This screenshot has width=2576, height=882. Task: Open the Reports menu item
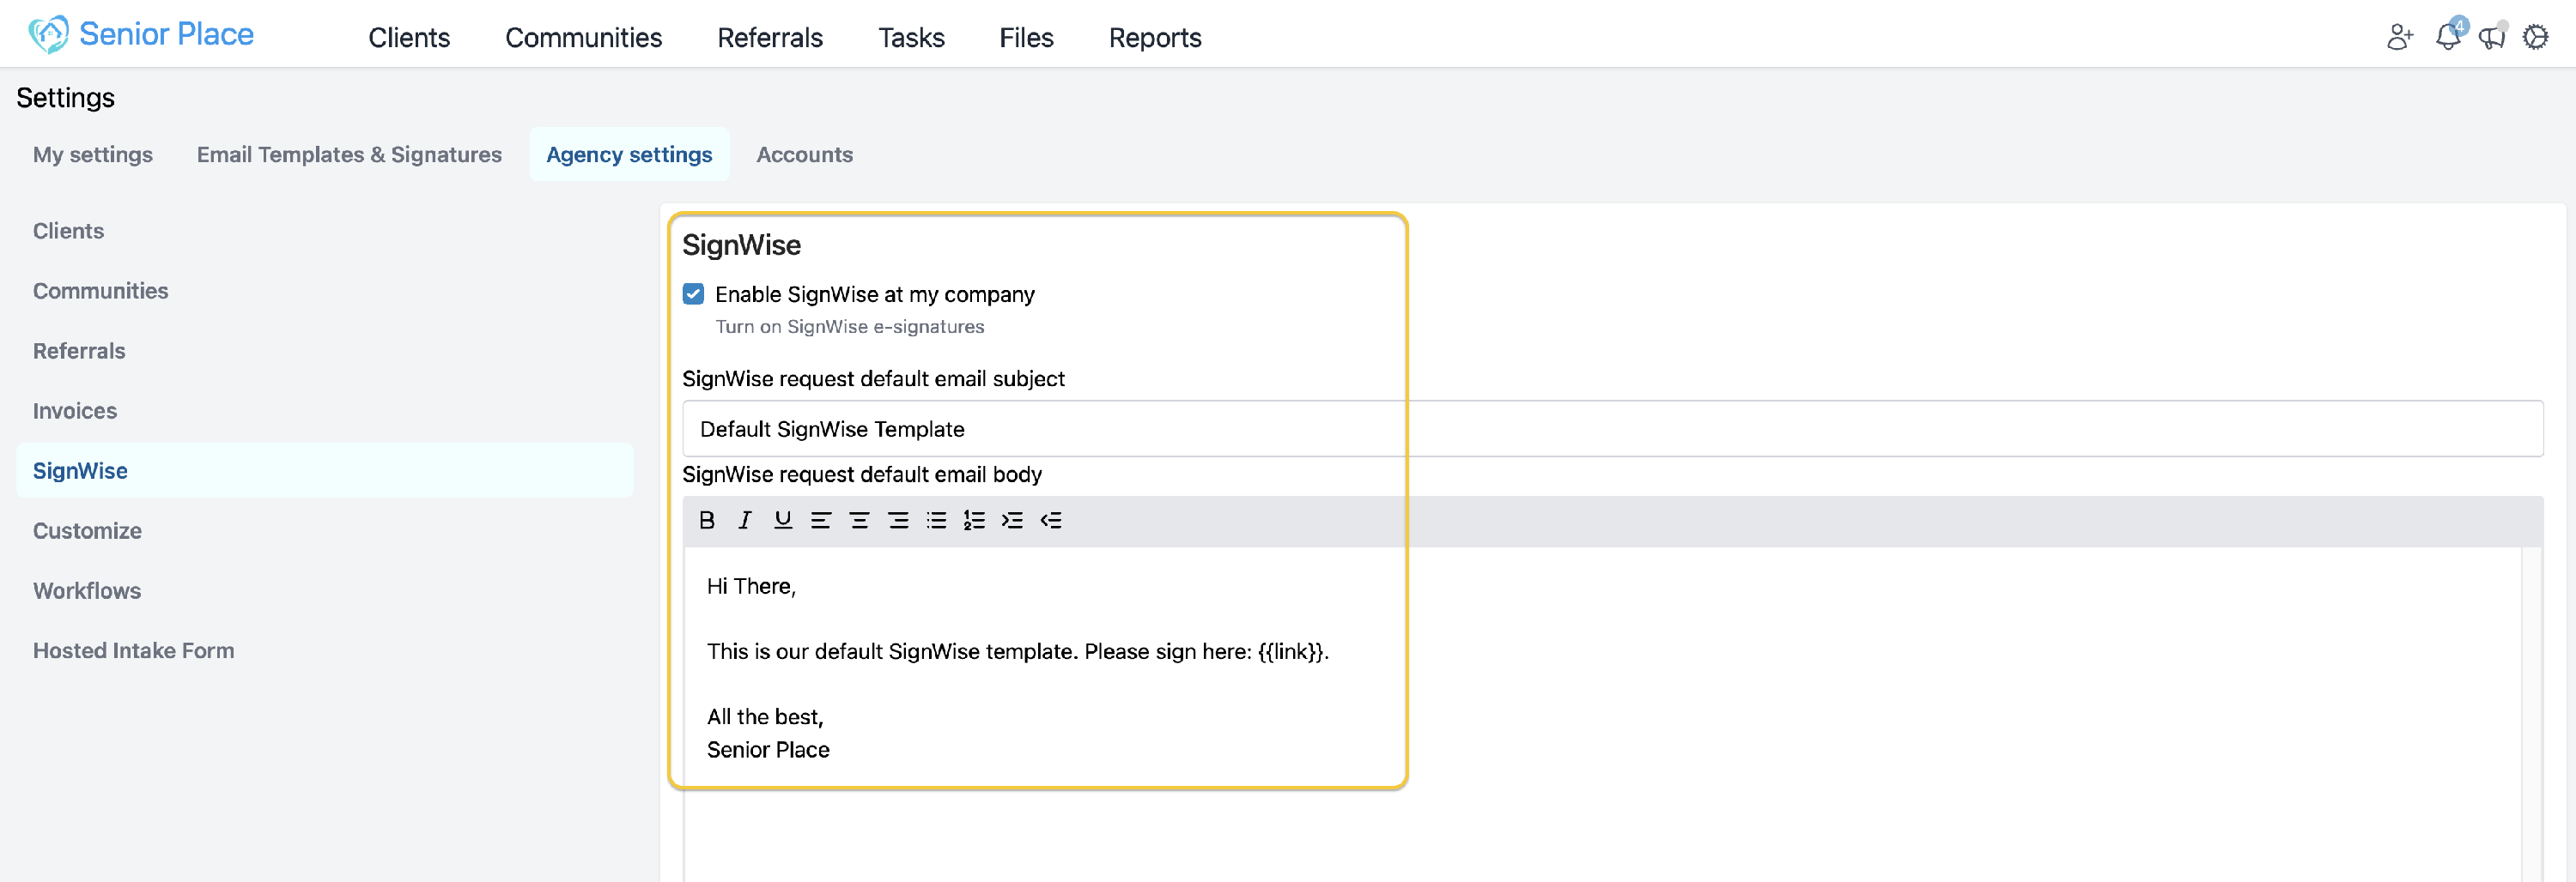pyautogui.click(x=1154, y=37)
